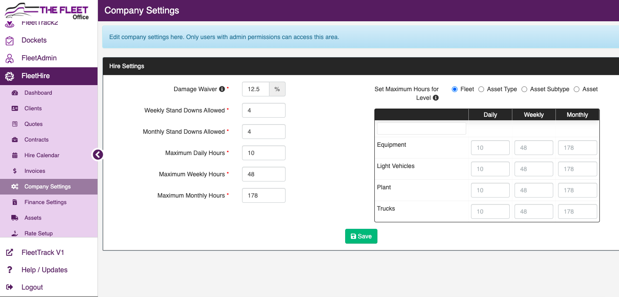619x297 pixels.
Task: Click the Maximum Weekly Hours field
Action: click(264, 174)
